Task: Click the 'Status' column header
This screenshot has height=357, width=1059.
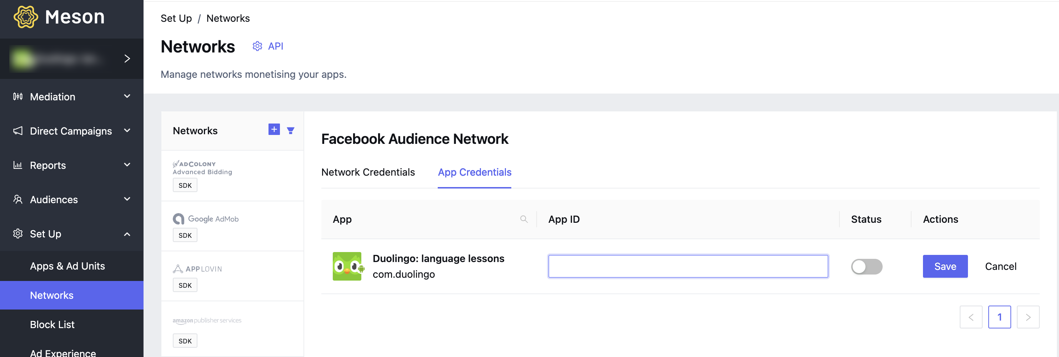Action: 866,219
